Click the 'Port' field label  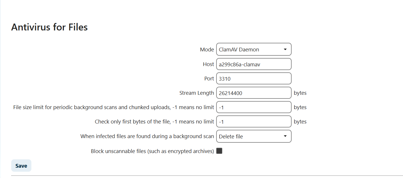click(x=209, y=79)
